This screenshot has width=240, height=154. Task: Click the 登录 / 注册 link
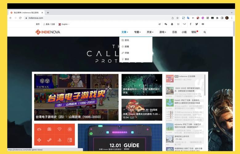click(49, 24)
